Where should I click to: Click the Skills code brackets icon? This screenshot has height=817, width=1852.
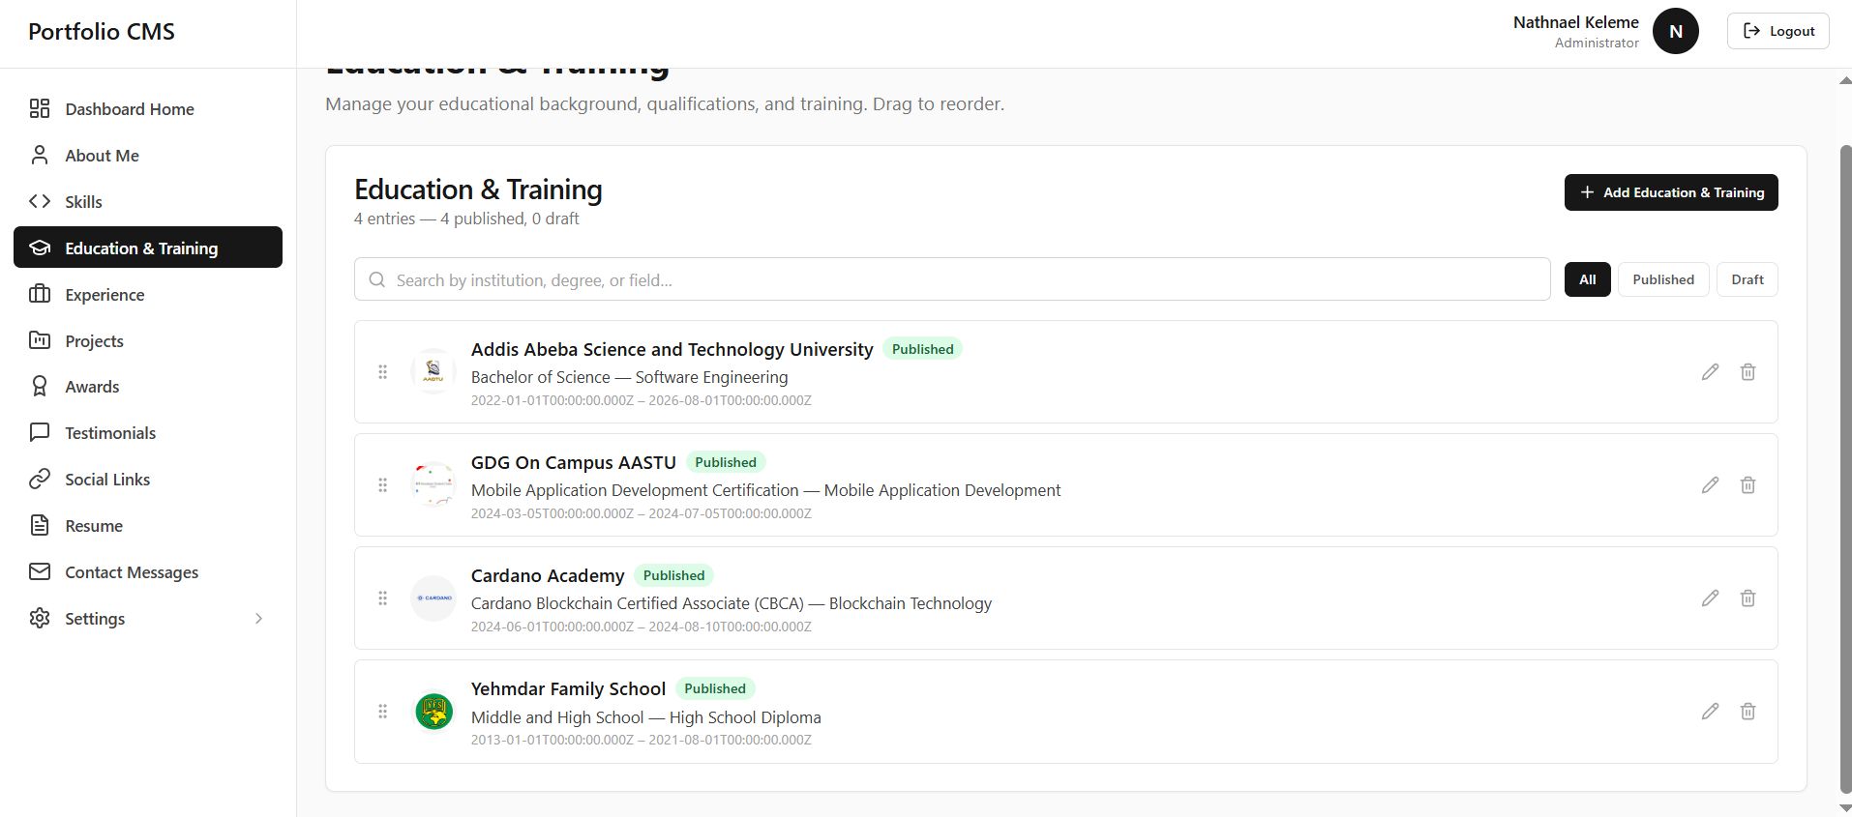(x=40, y=201)
